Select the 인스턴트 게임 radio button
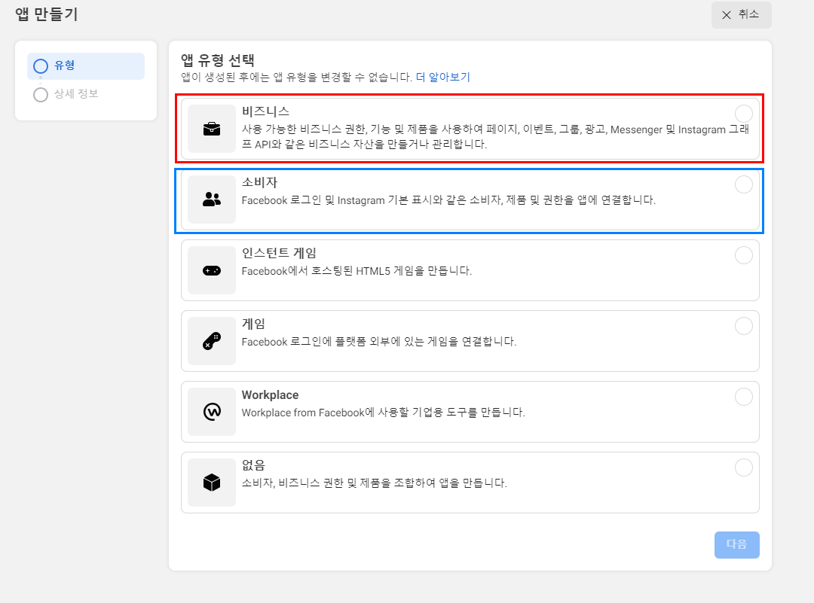This screenshot has width=814, height=603. 744,255
